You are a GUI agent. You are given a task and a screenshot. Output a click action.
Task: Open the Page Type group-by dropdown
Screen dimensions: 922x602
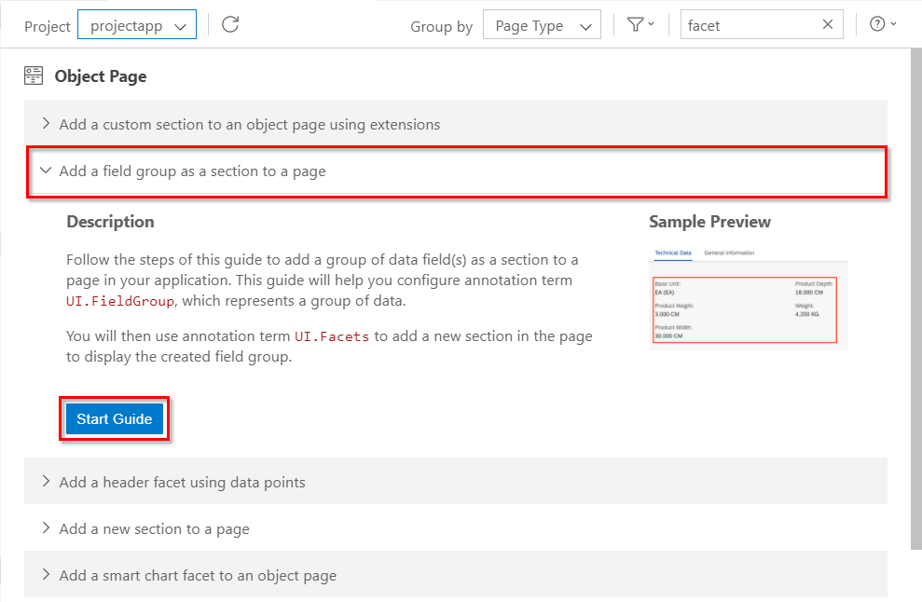coord(542,26)
